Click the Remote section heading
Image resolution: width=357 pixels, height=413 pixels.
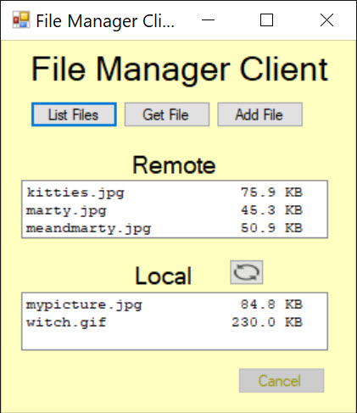pos(174,165)
